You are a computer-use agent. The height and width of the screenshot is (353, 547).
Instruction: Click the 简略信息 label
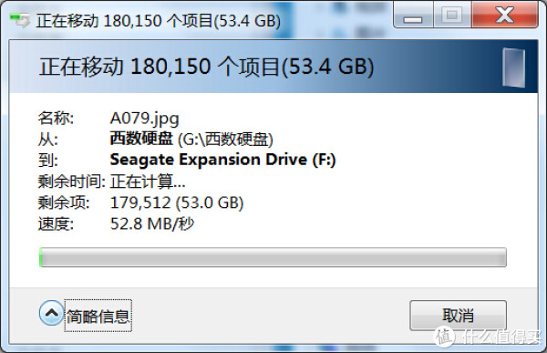click(x=98, y=316)
